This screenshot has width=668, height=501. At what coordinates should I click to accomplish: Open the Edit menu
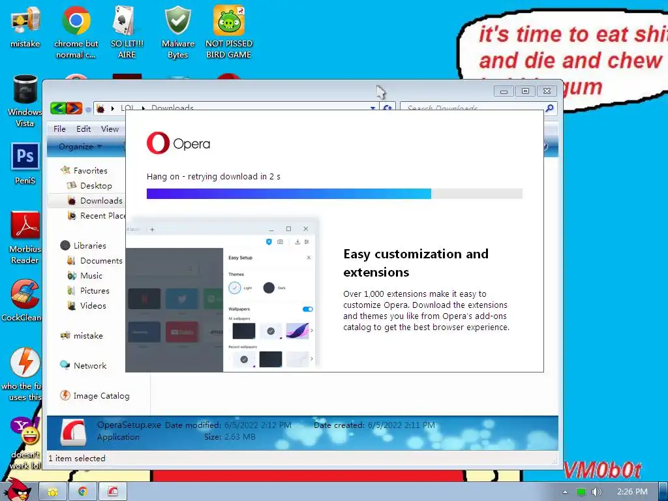[x=83, y=129]
